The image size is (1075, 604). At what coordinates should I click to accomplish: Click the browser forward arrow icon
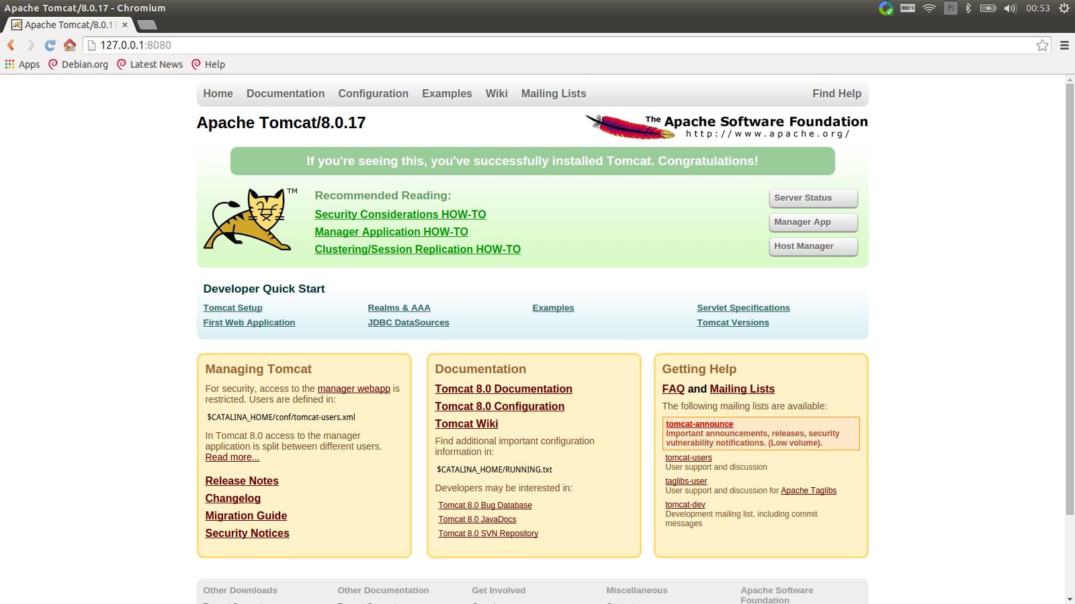pyautogui.click(x=30, y=45)
